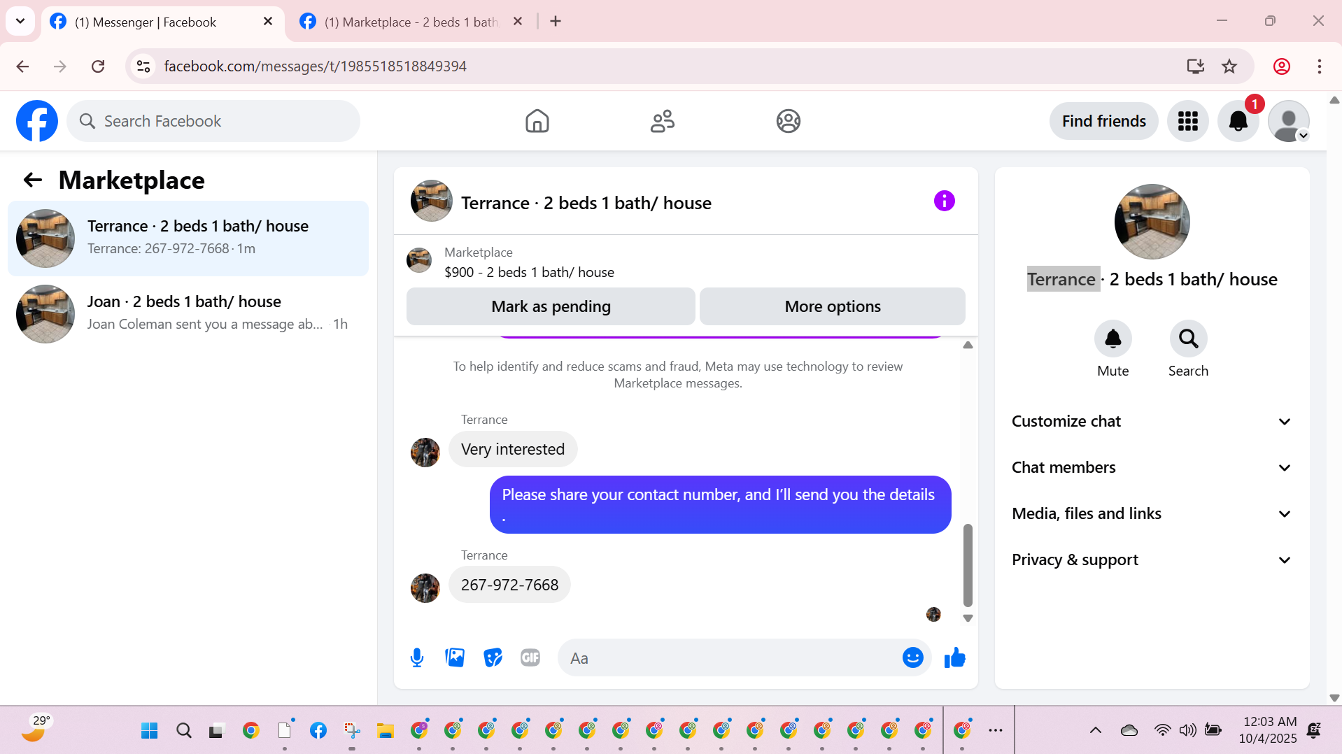The width and height of the screenshot is (1342, 754).
Task: Expand Privacy & support section
Action: tap(1152, 560)
